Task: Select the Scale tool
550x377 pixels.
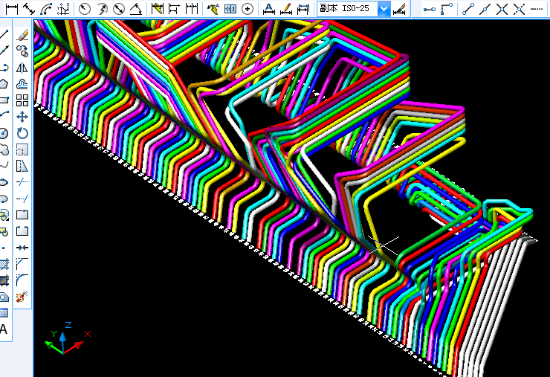Action: 22,149
